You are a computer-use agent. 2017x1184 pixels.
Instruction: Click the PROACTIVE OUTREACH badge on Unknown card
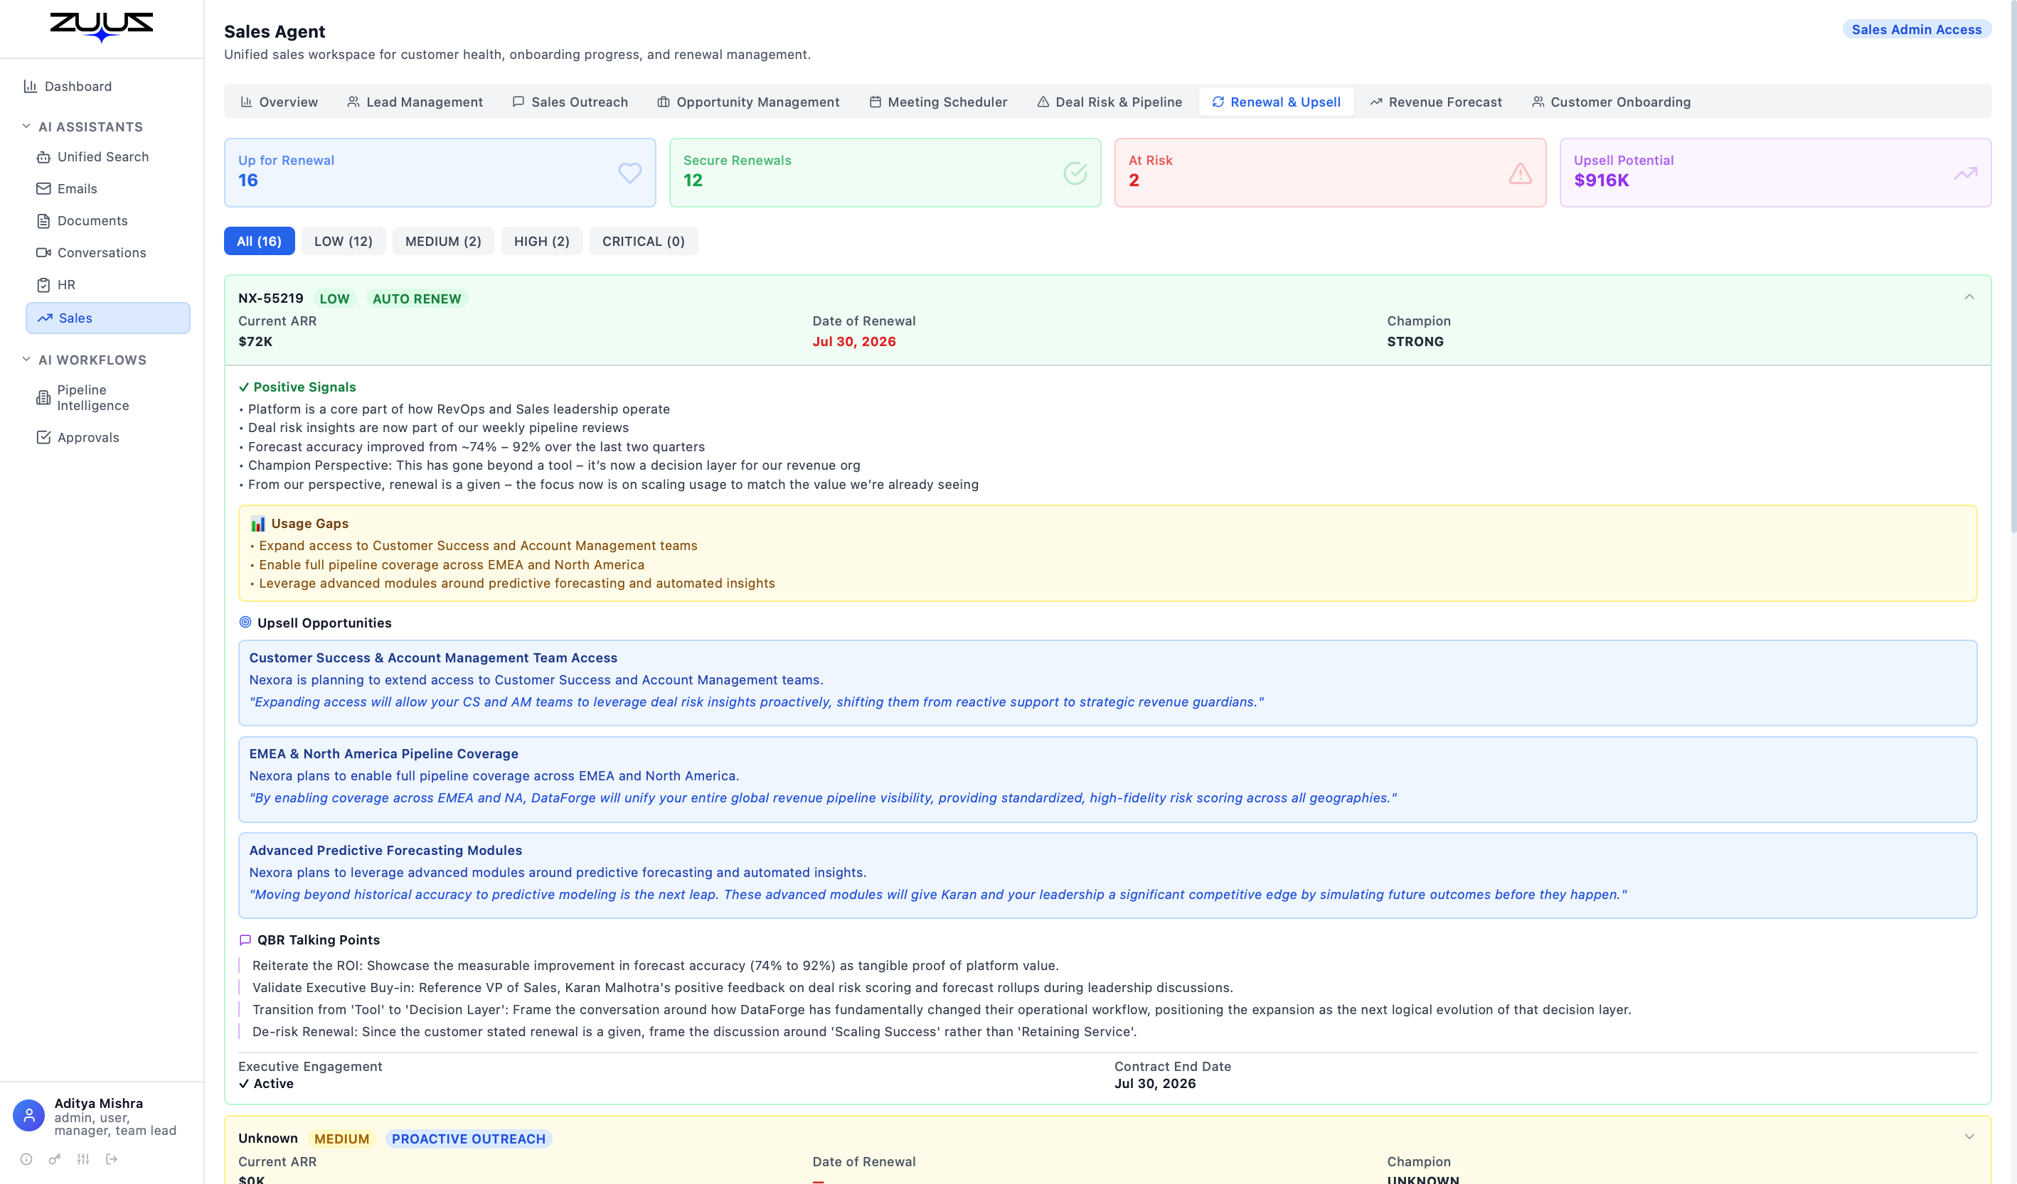tap(468, 1139)
